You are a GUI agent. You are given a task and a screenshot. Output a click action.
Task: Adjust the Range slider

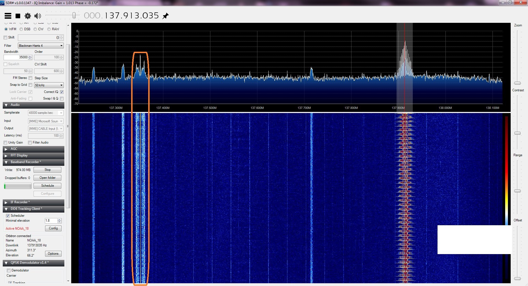click(x=518, y=191)
